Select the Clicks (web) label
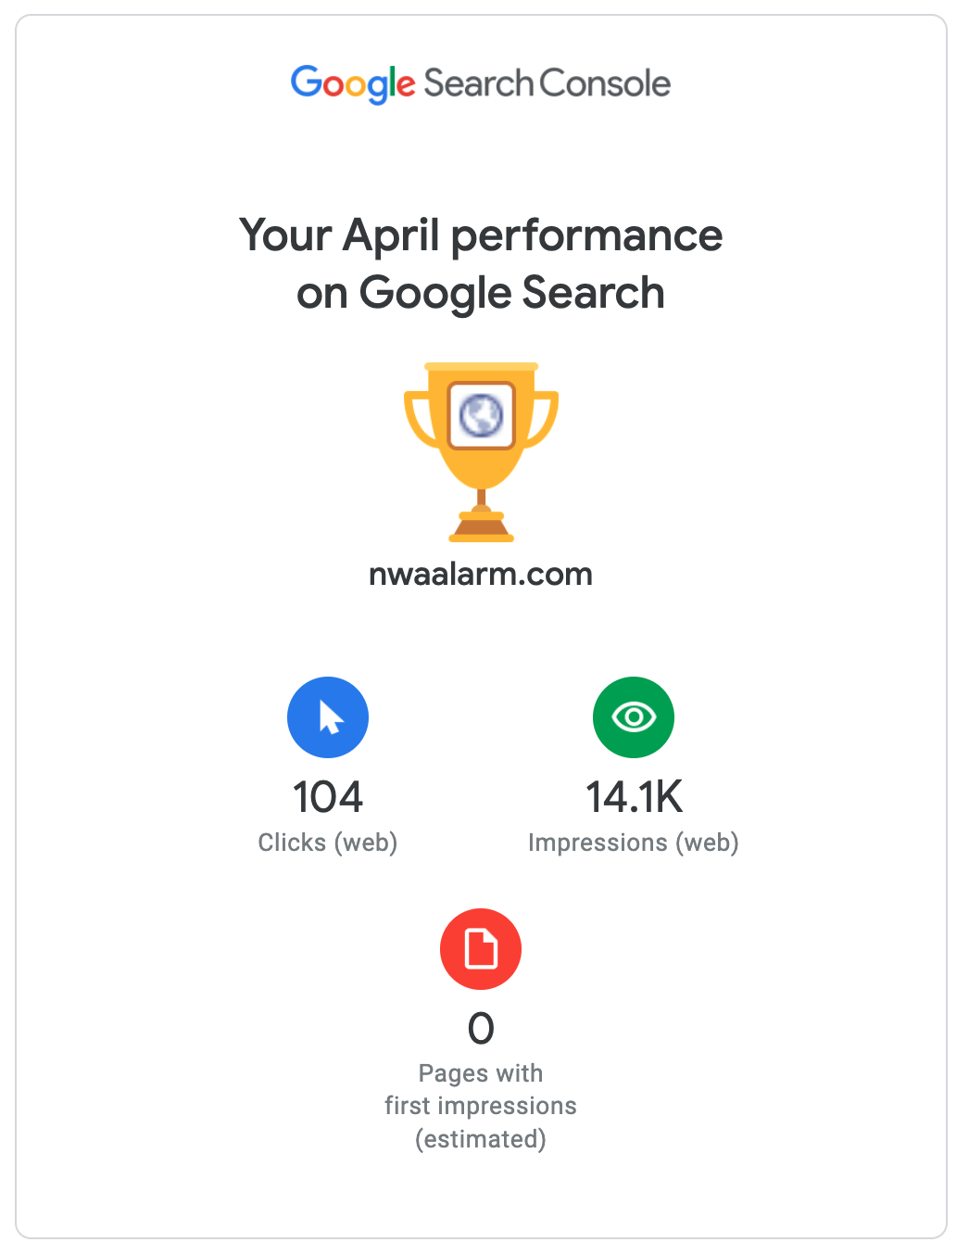The height and width of the screenshot is (1255, 969). (328, 843)
